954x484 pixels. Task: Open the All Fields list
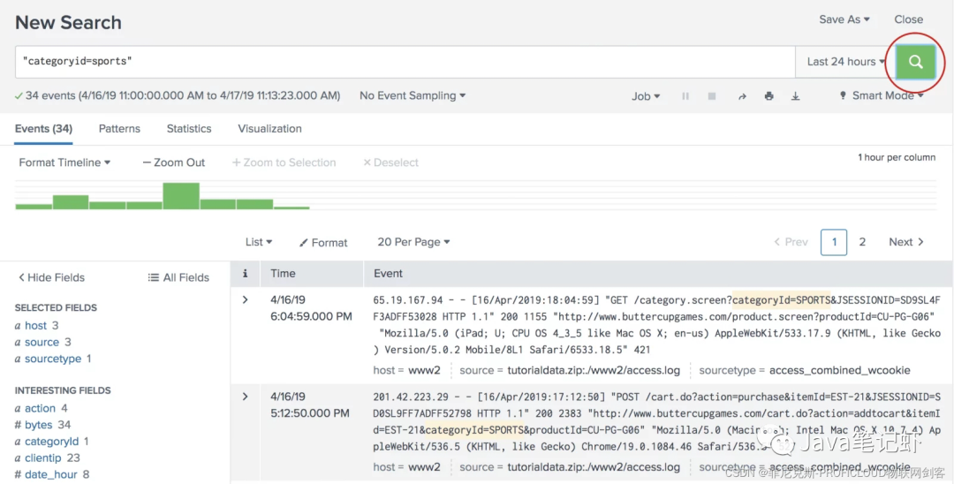[x=178, y=277]
